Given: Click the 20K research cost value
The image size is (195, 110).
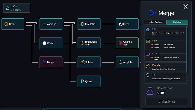Looking at the screenshot, I should click(161, 93).
